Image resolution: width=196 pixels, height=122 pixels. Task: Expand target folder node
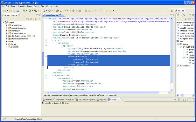[6, 44]
